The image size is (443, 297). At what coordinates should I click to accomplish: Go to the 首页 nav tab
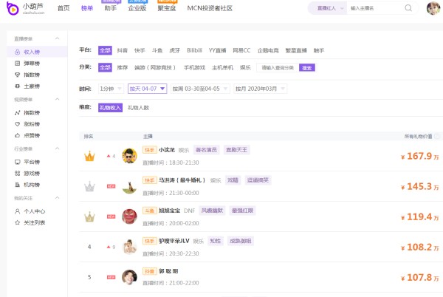click(x=63, y=8)
